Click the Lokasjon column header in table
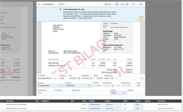Image resolution: width=183 pixels, height=112 pixels. coord(138,101)
